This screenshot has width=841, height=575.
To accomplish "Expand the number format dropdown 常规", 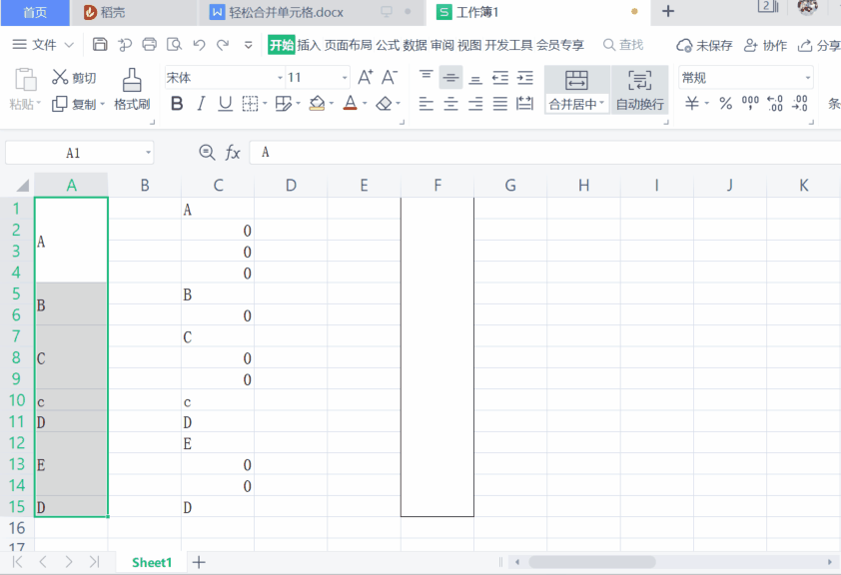I will 807,78.
